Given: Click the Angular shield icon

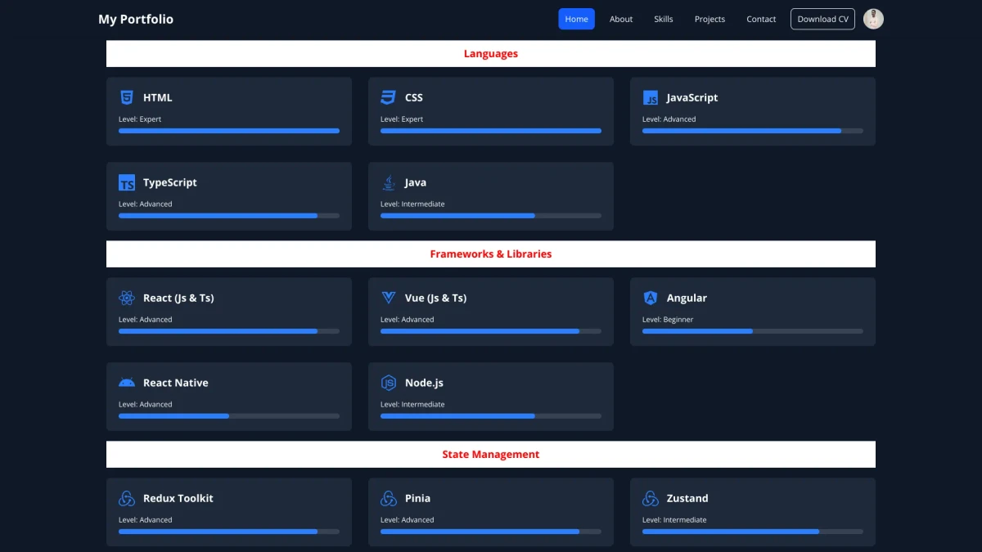Looking at the screenshot, I should point(650,298).
